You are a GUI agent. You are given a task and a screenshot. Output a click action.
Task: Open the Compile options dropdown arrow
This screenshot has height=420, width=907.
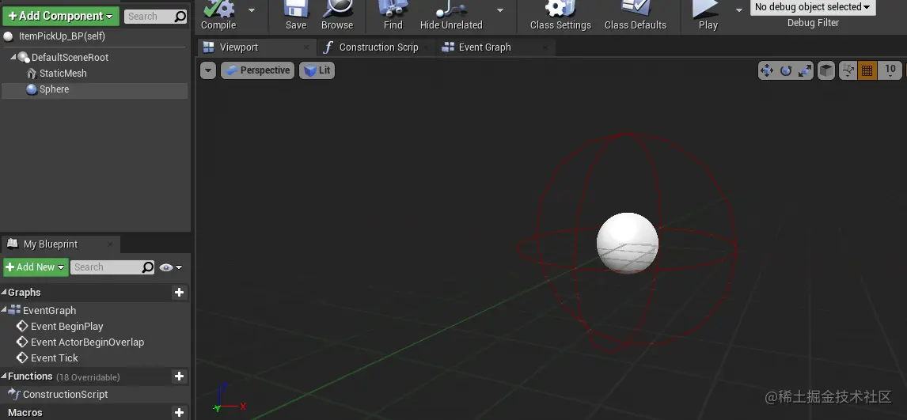click(252, 9)
